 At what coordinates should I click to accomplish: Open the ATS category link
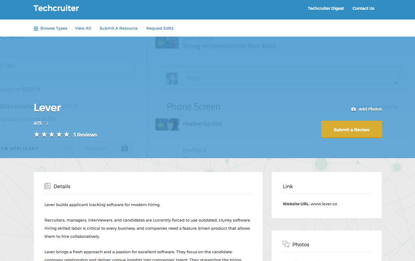click(x=37, y=123)
